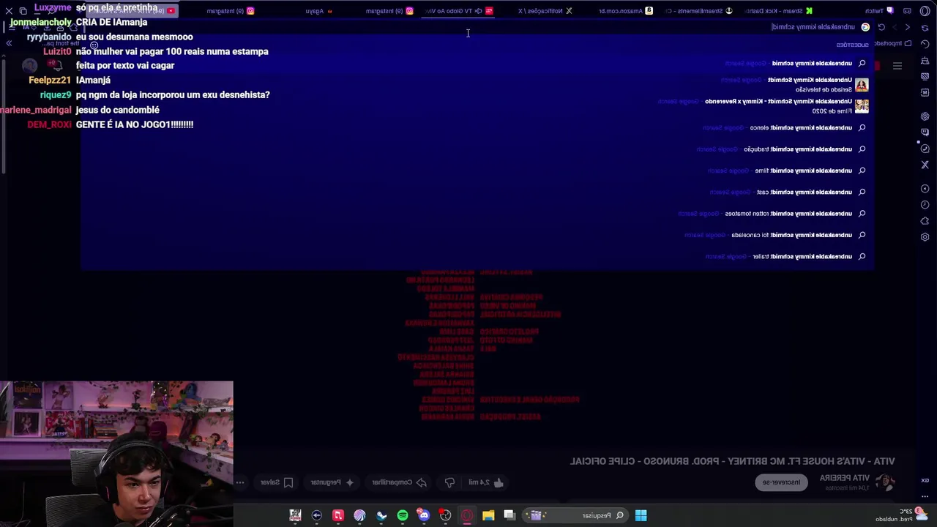The image size is (937, 527).
Task: Click the Google icon in address bar
Action: tap(865, 27)
